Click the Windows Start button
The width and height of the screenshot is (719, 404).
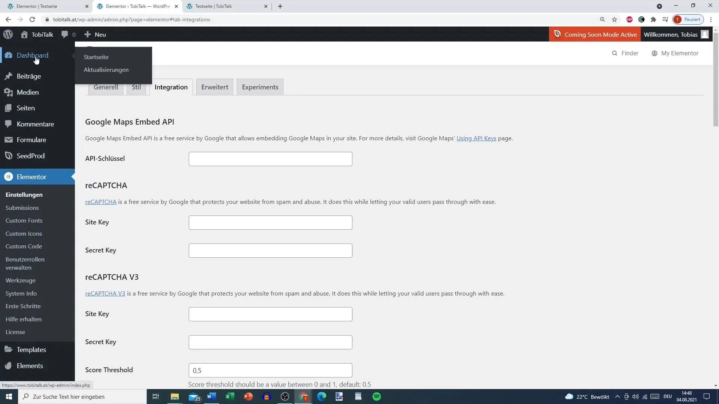tap(9, 397)
